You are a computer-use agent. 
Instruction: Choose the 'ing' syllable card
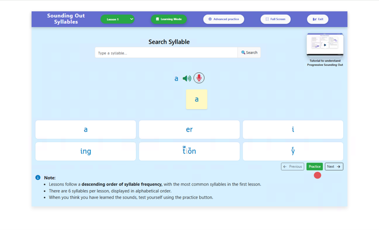[86, 151]
